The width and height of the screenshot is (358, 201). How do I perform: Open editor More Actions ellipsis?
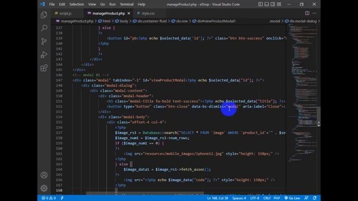click(314, 13)
